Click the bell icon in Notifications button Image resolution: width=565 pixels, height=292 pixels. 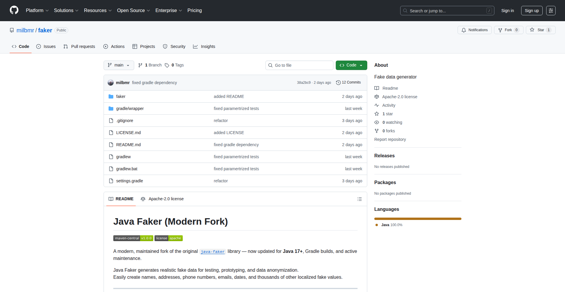[x=464, y=30]
